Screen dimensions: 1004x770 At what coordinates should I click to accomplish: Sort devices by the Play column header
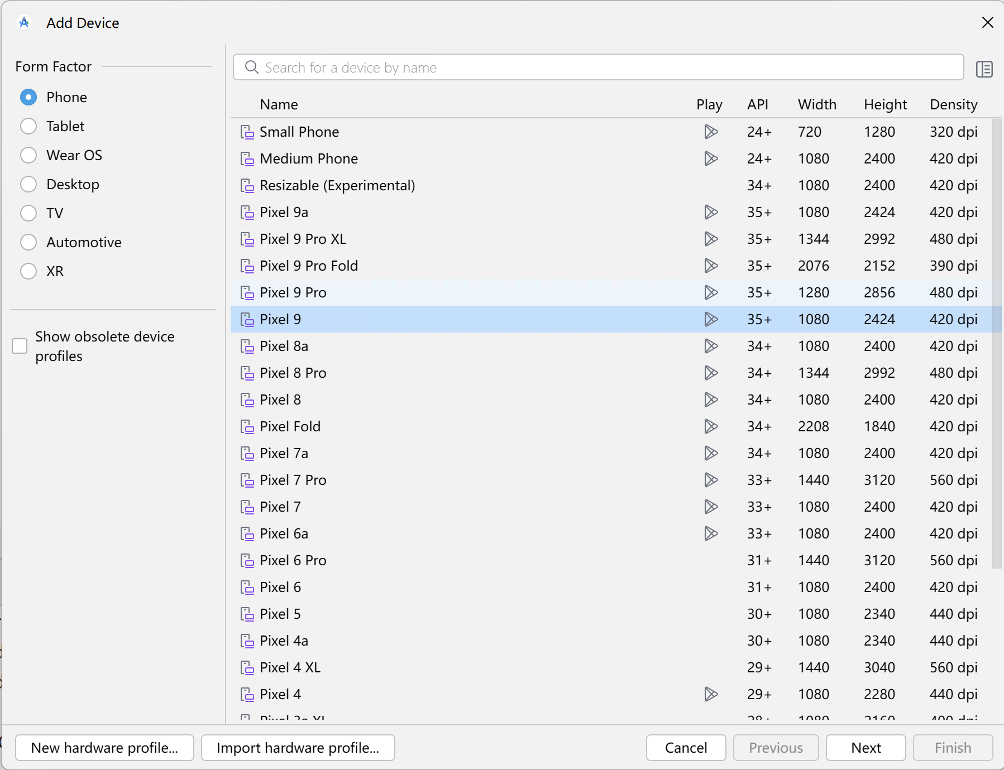point(709,104)
